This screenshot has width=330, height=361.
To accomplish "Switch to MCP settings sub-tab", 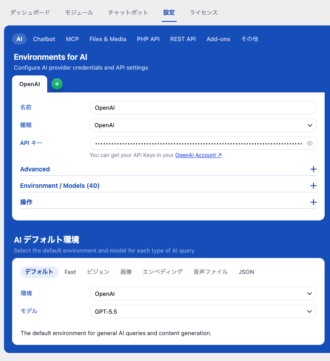I will coord(73,39).
